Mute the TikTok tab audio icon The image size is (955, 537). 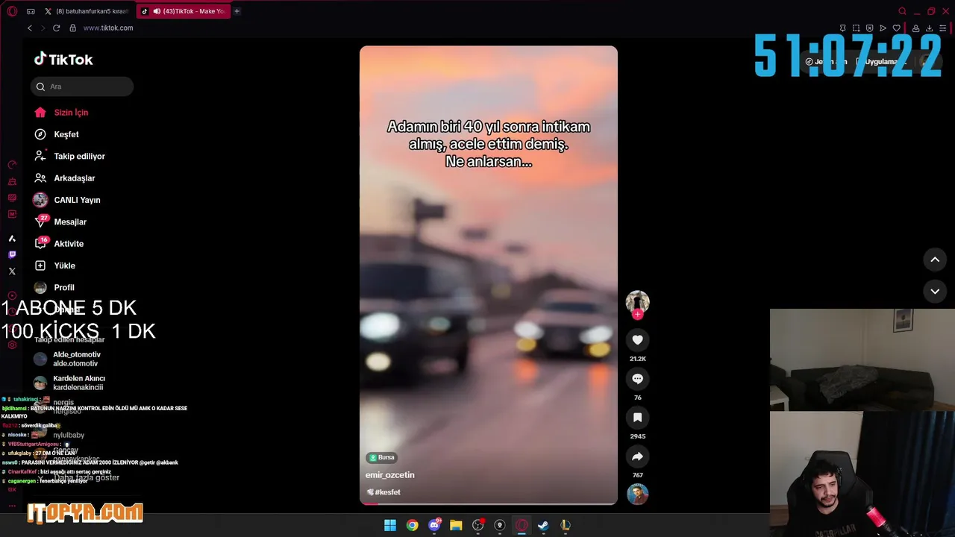coord(157,11)
